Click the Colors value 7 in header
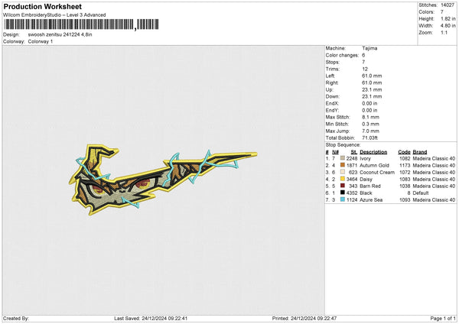The image size is (459, 324). pos(442,12)
